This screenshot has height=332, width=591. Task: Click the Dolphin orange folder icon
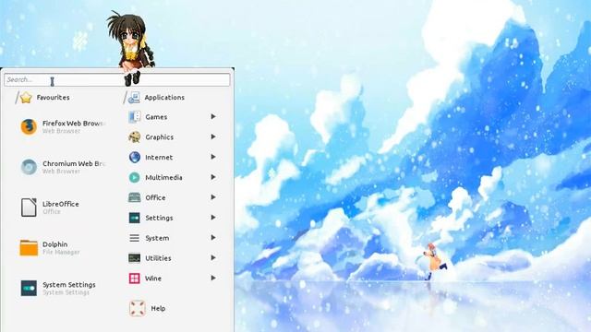point(29,248)
